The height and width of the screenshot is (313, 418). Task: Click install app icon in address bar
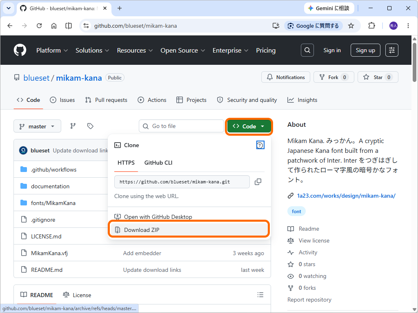[x=276, y=26]
